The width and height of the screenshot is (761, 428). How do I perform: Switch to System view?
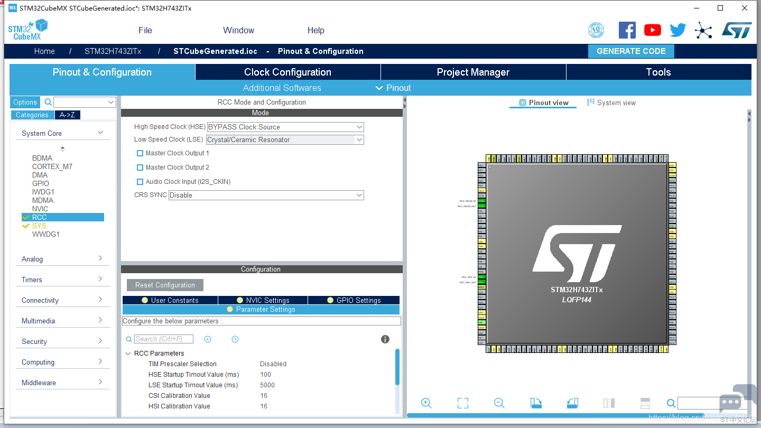coord(611,103)
